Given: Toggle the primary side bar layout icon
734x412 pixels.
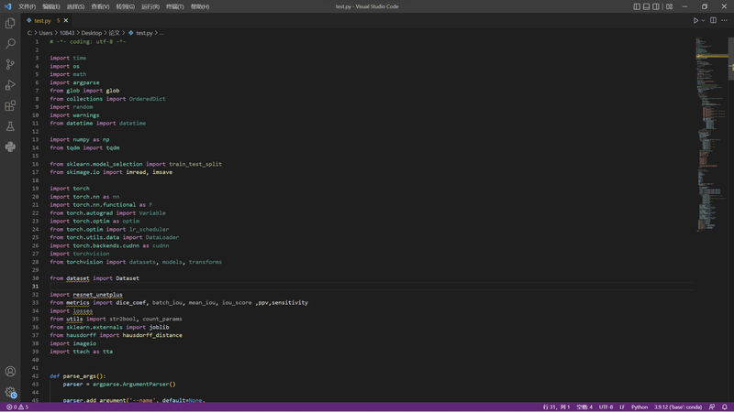Looking at the screenshot, I should click(637, 6).
